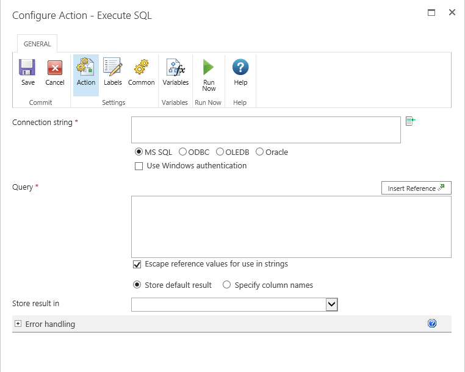Click the Settings group label

click(x=114, y=102)
